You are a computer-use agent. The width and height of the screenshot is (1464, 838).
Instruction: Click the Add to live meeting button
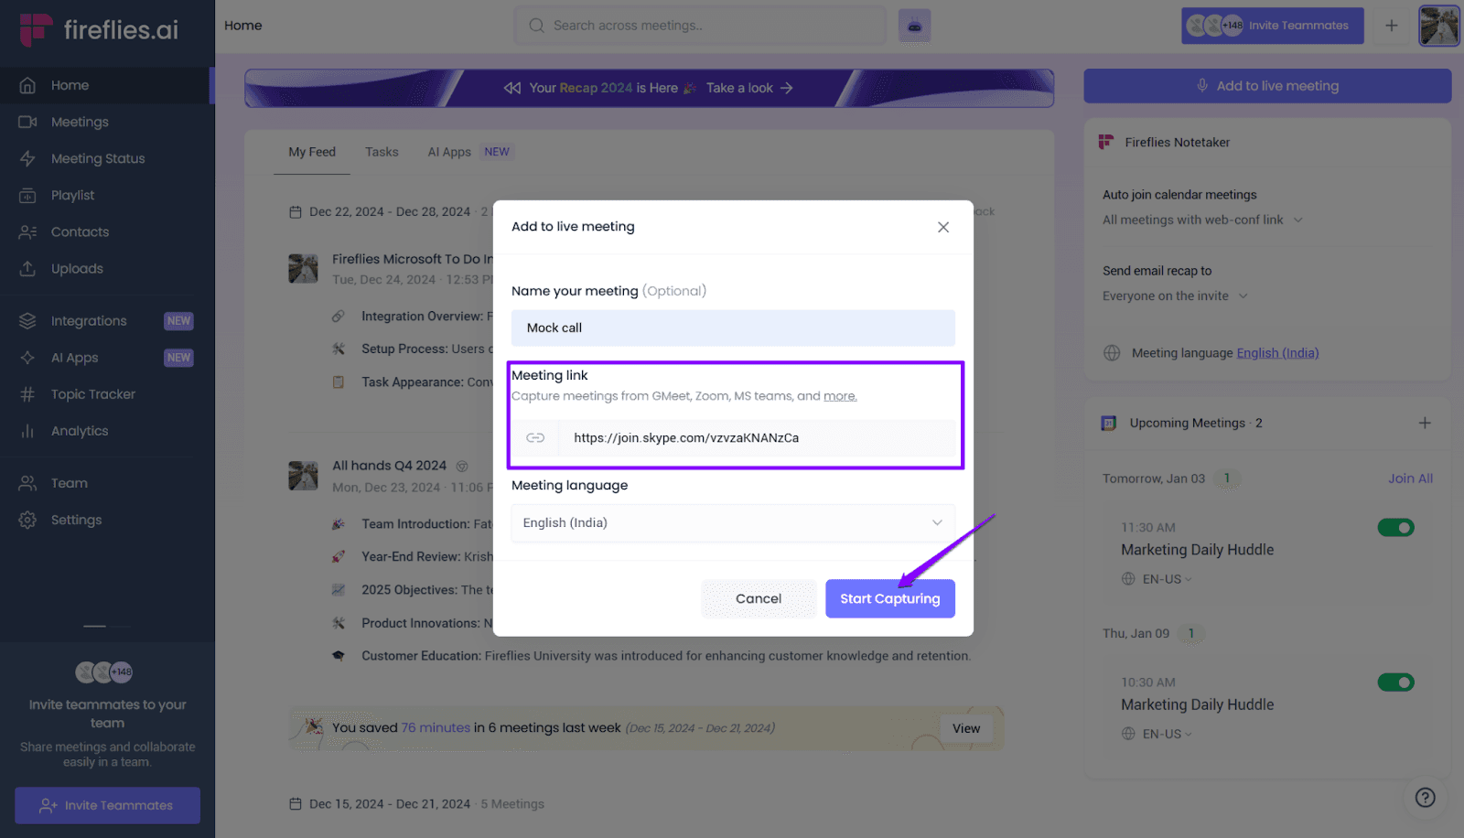(1267, 86)
